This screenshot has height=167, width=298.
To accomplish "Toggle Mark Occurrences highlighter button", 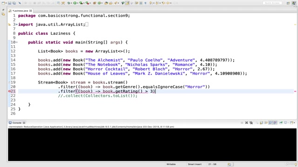I will coord(127,3).
